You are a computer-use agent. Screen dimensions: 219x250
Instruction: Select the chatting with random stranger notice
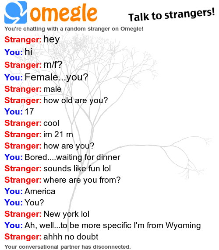pyautogui.click(x=74, y=29)
